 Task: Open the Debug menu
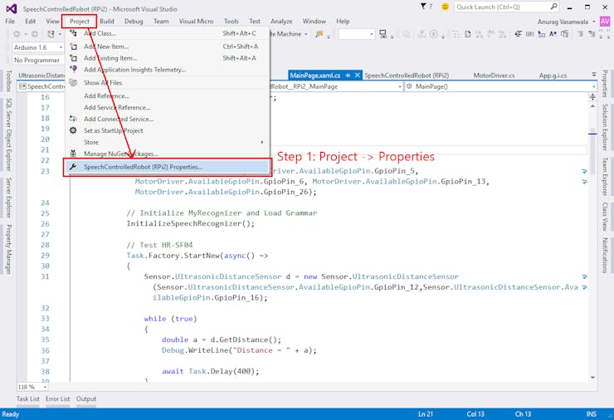pyautogui.click(x=134, y=21)
